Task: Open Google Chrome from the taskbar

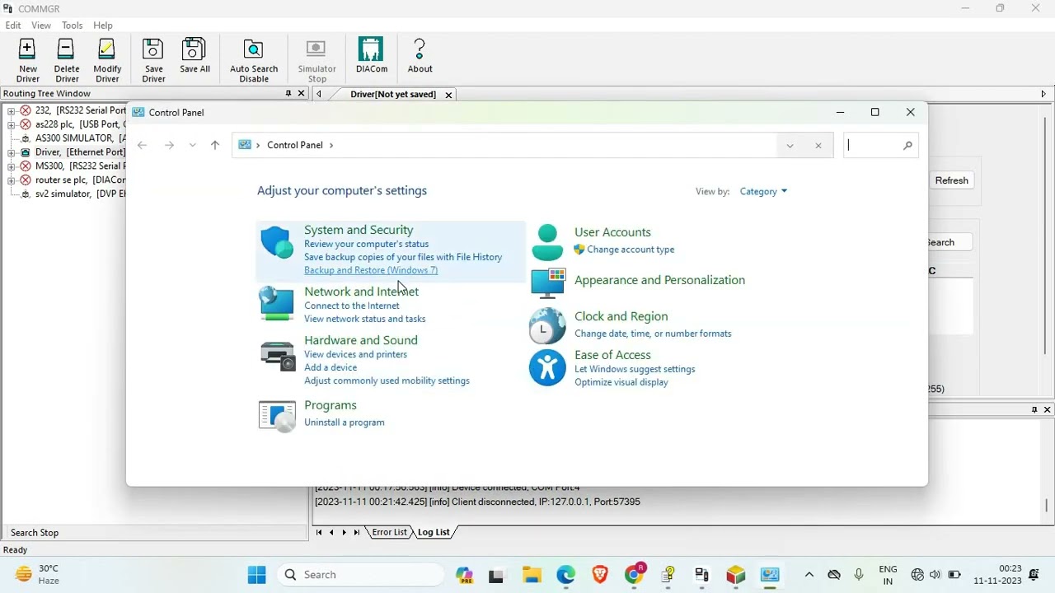Action: tap(634, 575)
